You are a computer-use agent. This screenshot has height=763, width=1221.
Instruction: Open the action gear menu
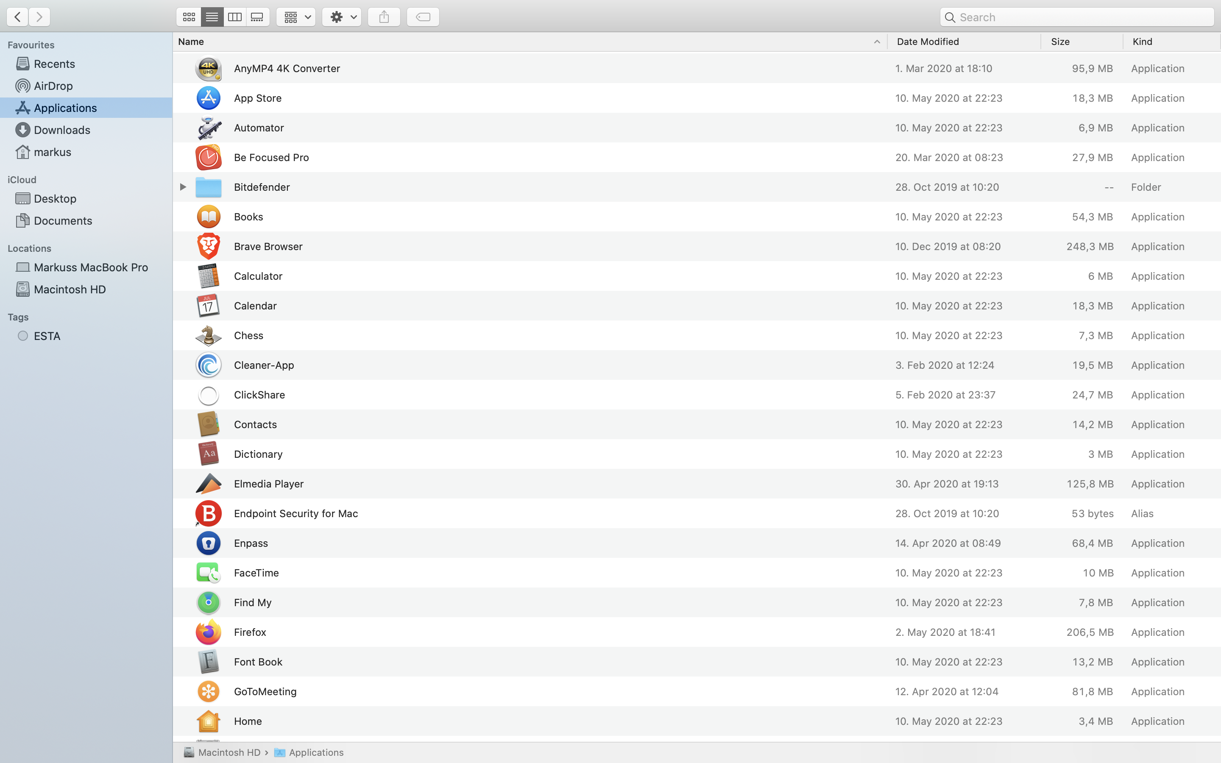pyautogui.click(x=342, y=17)
